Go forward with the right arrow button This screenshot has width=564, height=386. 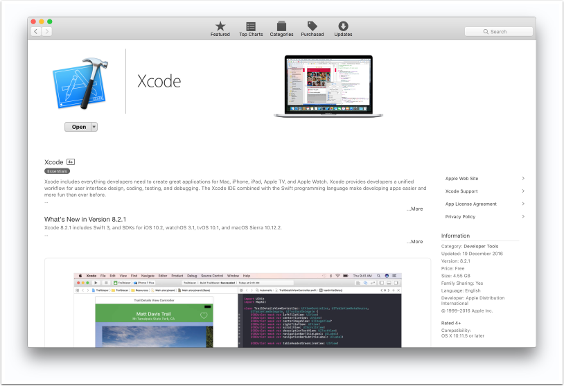(46, 31)
